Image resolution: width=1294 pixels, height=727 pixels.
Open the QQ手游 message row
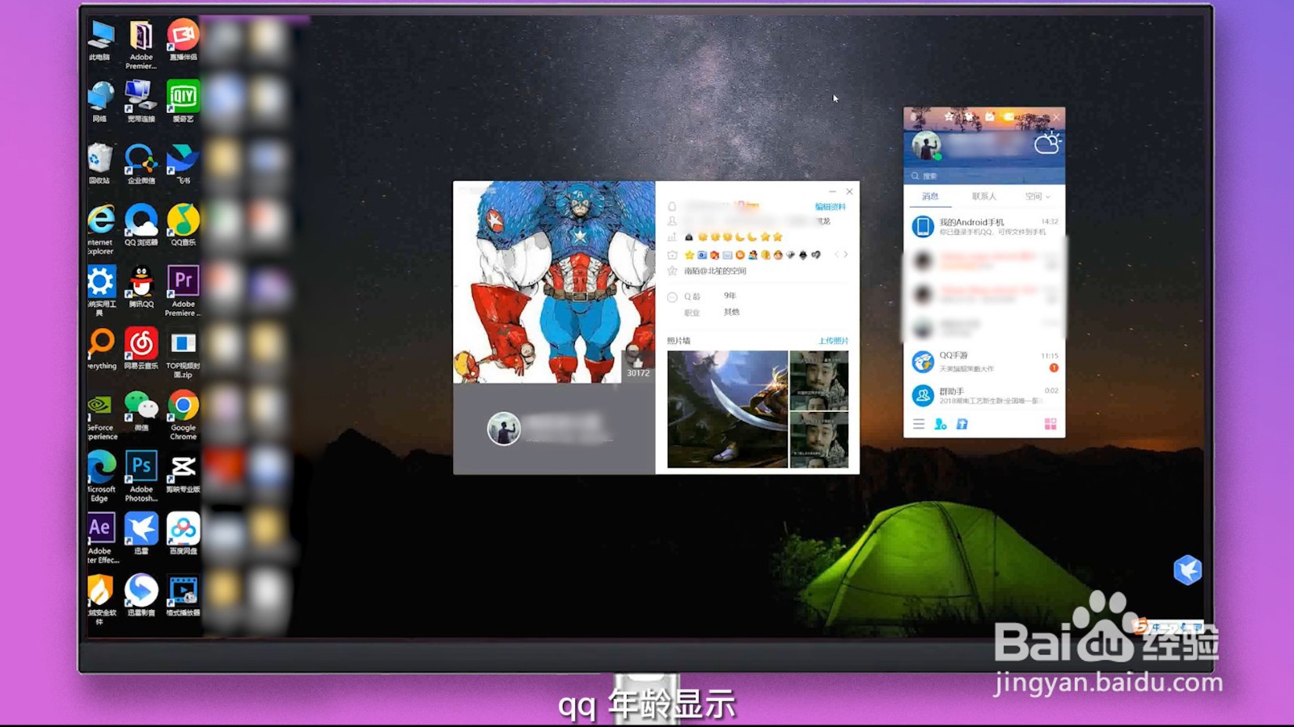coord(984,361)
